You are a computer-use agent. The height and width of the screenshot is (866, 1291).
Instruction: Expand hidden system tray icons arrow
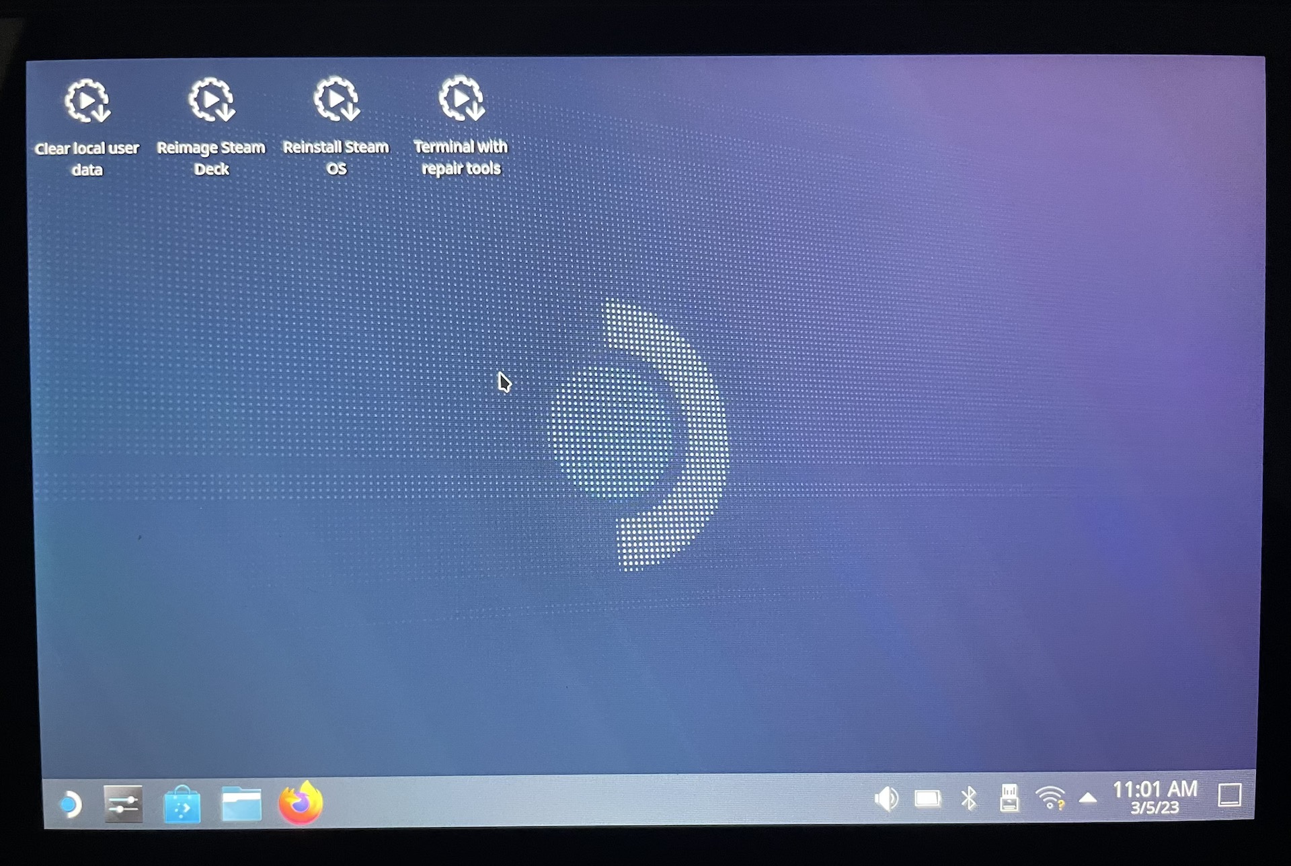(x=1088, y=798)
